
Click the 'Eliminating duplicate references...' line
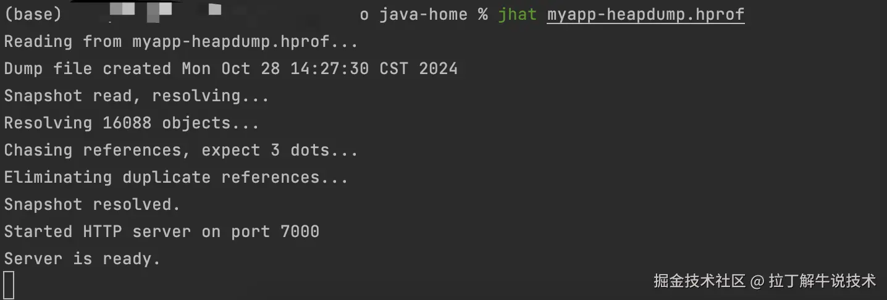(175, 177)
